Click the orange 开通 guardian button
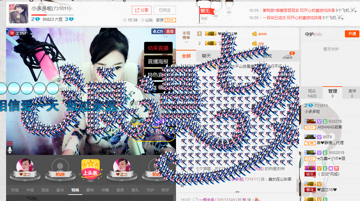The width and height of the screenshot is (360, 201). [x=352, y=34]
